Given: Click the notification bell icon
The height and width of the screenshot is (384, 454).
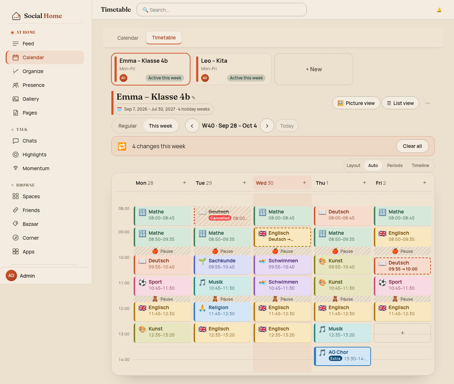Looking at the screenshot, I should pos(439,10).
